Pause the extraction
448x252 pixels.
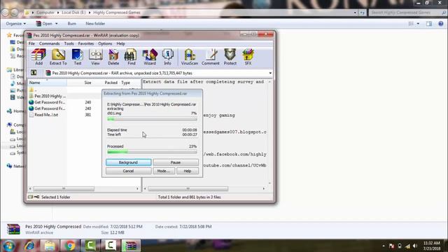(x=176, y=162)
